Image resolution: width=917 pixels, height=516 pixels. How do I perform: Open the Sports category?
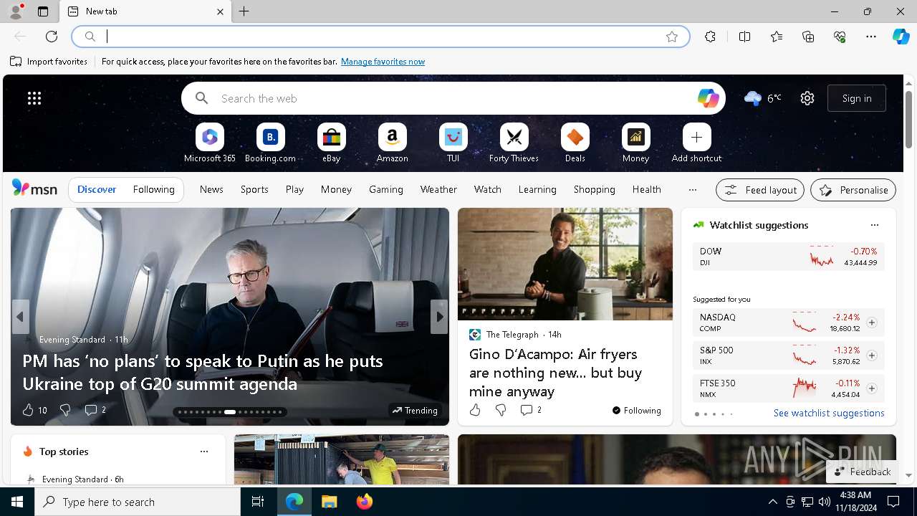pyautogui.click(x=254, y=189)
